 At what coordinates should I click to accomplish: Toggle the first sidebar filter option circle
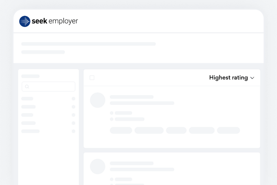(74, 99)
